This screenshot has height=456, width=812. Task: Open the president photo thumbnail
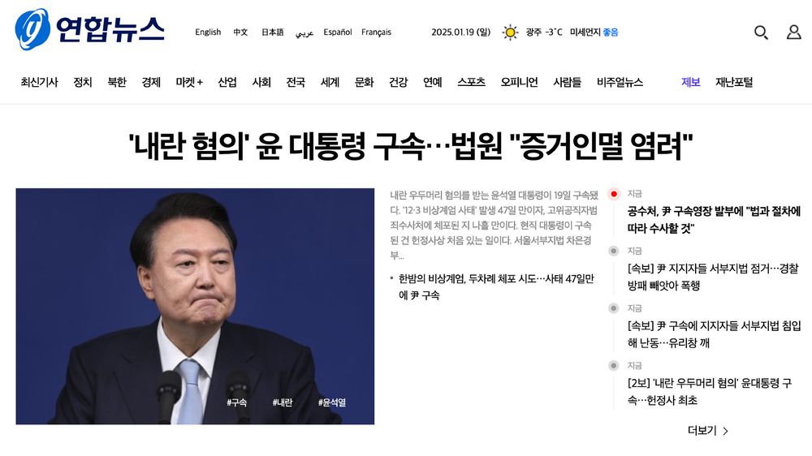coord(195,307)
